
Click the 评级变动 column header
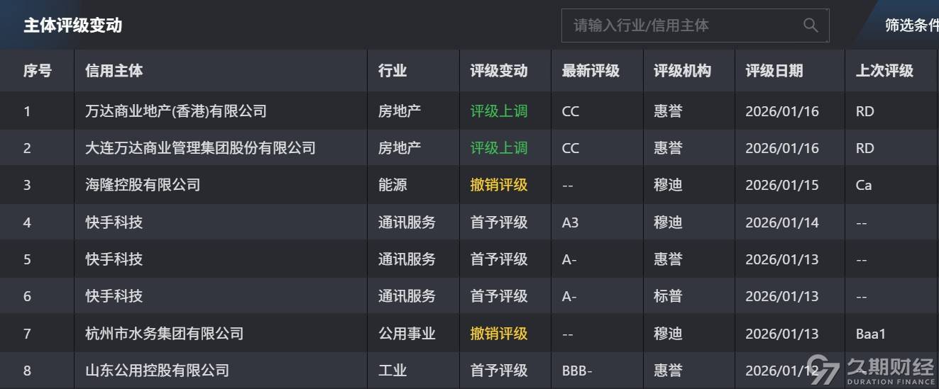[x=499, y=71]
